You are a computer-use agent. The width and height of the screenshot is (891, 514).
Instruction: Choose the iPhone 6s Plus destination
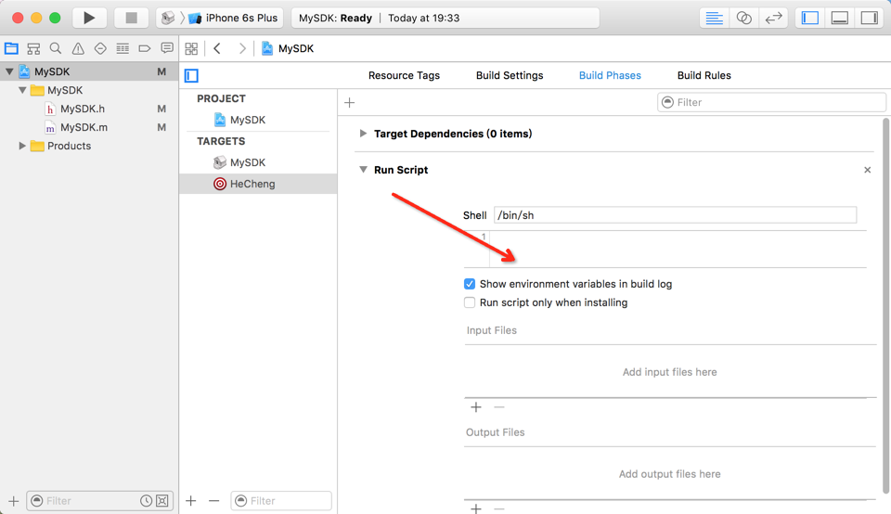pyautogui.click(x=234, y=18)
